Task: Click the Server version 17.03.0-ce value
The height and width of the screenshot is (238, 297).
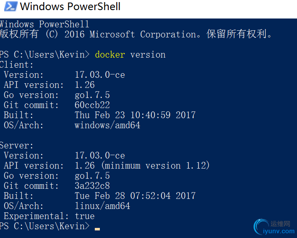Action: pyautogui.click(x=100, y=156)
